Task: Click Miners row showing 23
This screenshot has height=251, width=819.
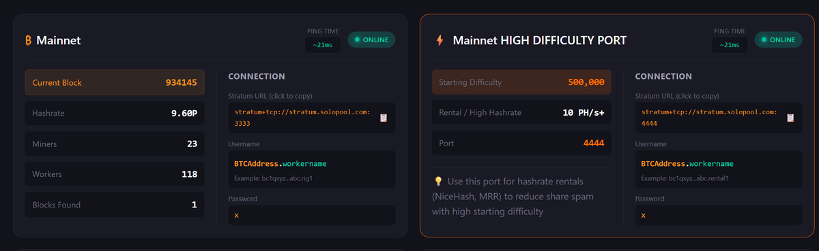Action: [x=115, y=144]
